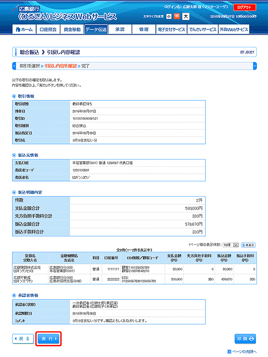Click the 取引を選択 step label
Screen dimensions: 268x357
click(30, 66)
